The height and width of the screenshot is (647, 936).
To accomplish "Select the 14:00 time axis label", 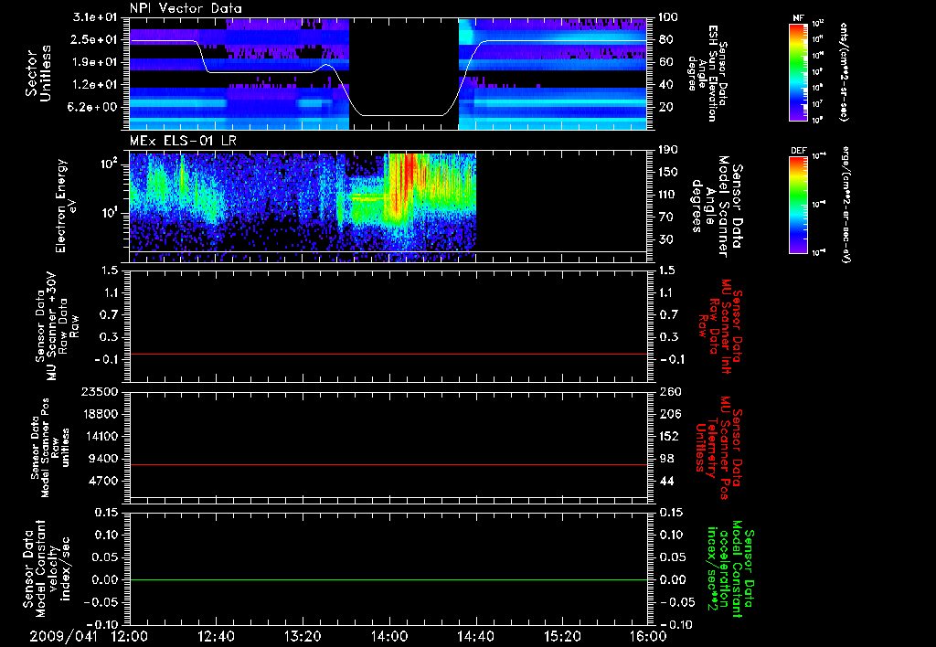I will coord(389,636).
